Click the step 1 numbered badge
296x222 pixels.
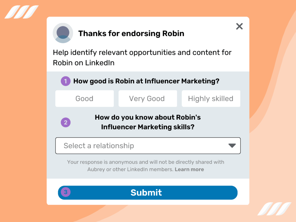pyautogui.click(x=66, y=81)
